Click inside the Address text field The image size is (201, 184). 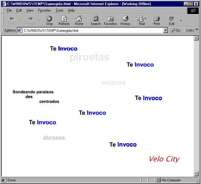[92, 30]
